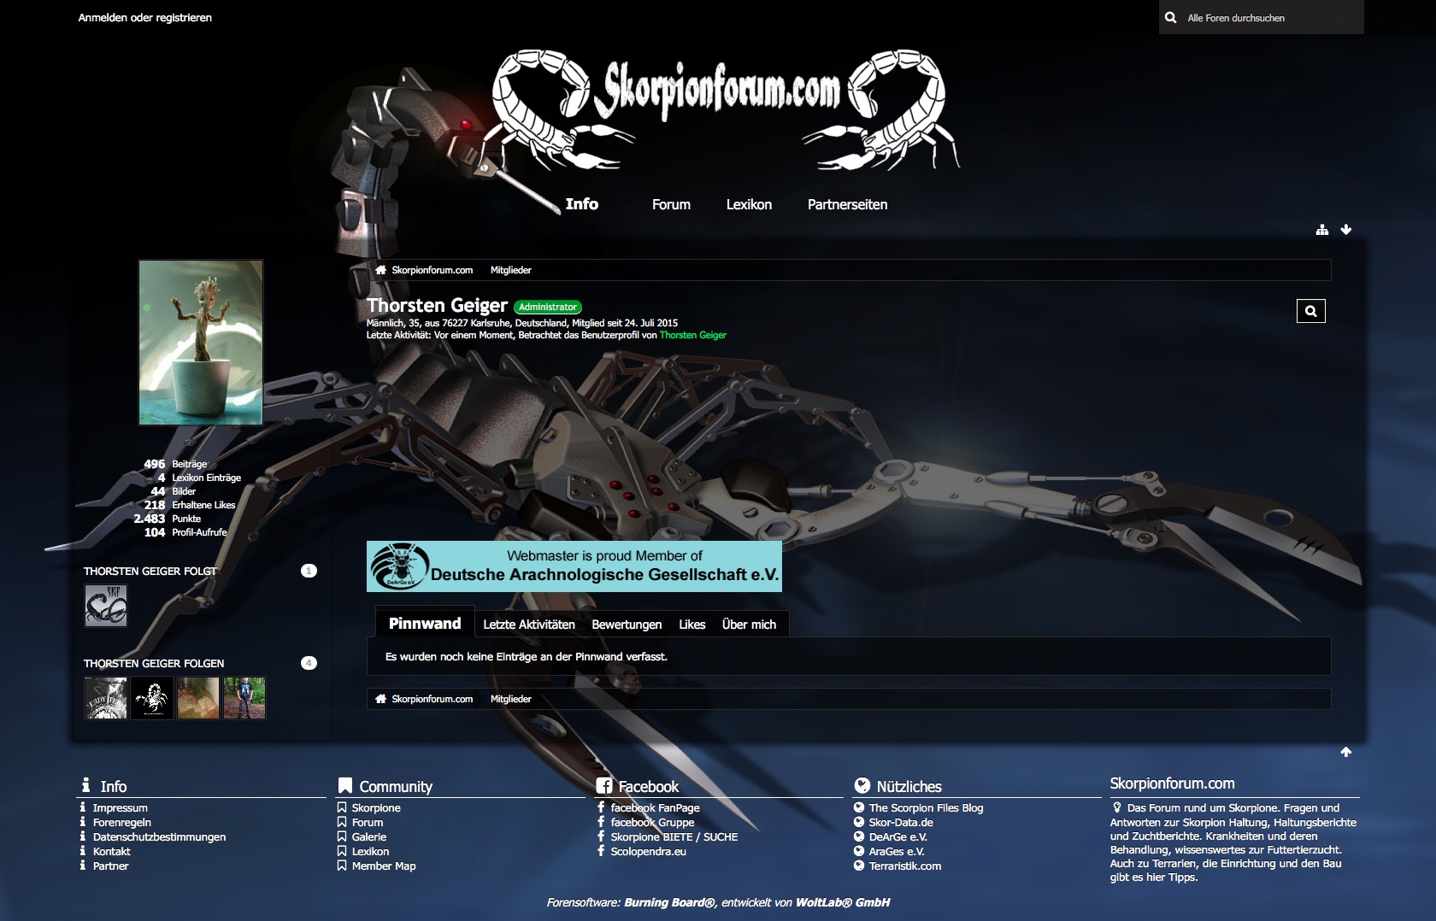Click the white scorpion follower avatar
This screenshot has height=921, width=1436.
pos(152,698)
